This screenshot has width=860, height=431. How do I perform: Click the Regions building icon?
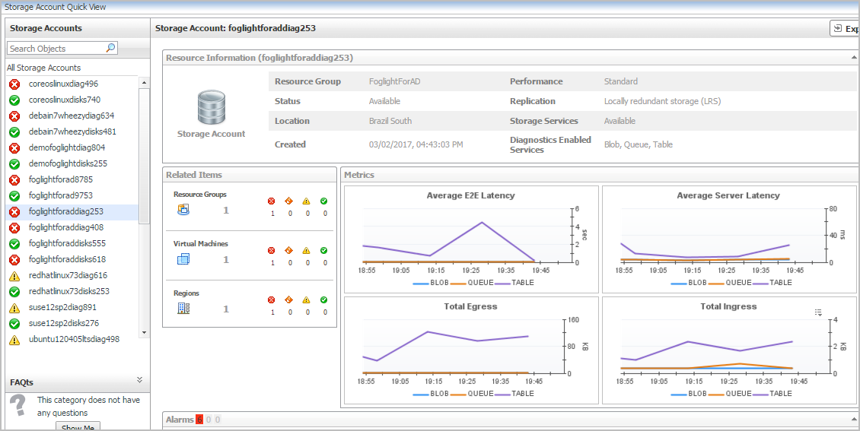(x=183, y=308)
